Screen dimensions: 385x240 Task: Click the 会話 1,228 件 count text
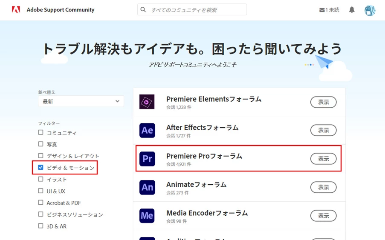pos(179,107)
